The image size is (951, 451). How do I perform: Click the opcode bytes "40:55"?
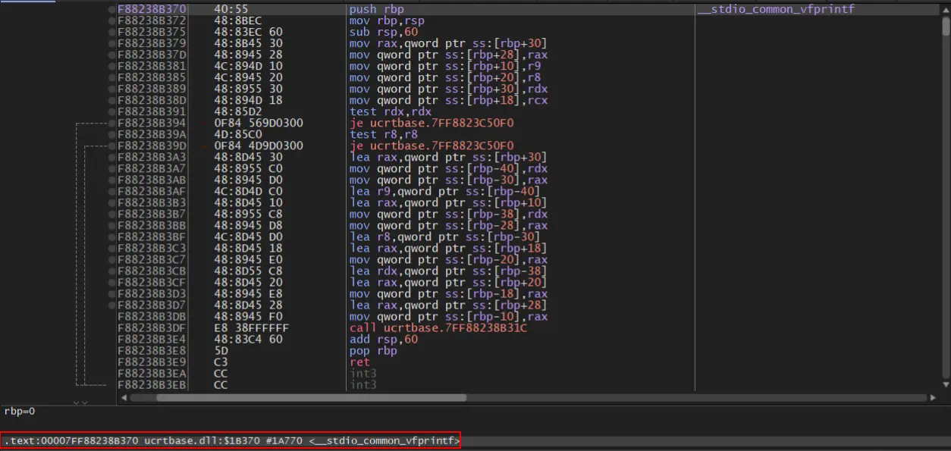point(231,9)
